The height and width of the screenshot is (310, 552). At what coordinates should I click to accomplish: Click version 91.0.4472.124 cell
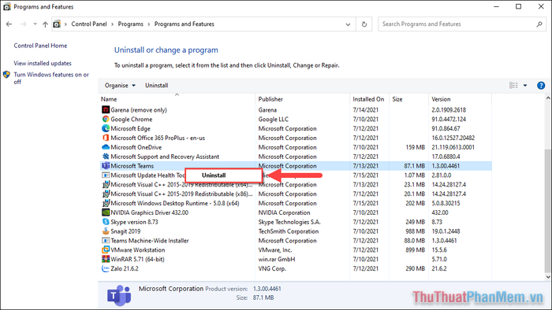pos(449,120)
